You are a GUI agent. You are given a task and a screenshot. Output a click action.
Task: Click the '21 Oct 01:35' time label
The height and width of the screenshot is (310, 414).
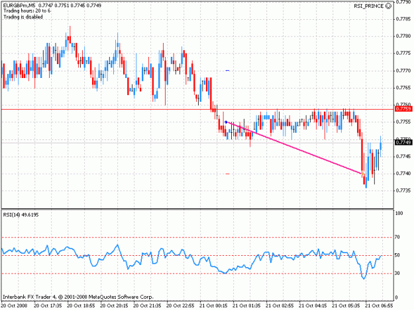pos(246,306)
